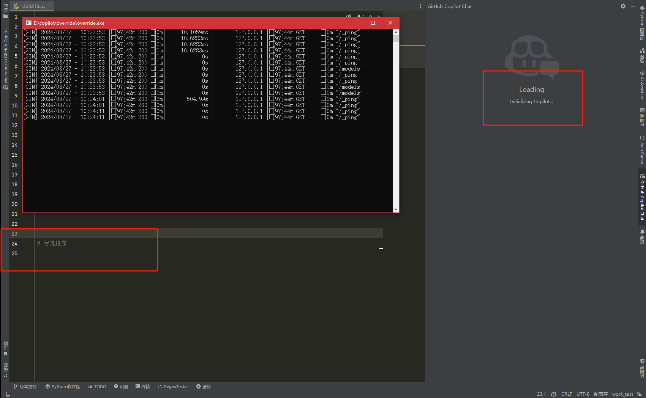
Task: Open UTF-8 file encoding selector
Action: click(x=583, y=394)
